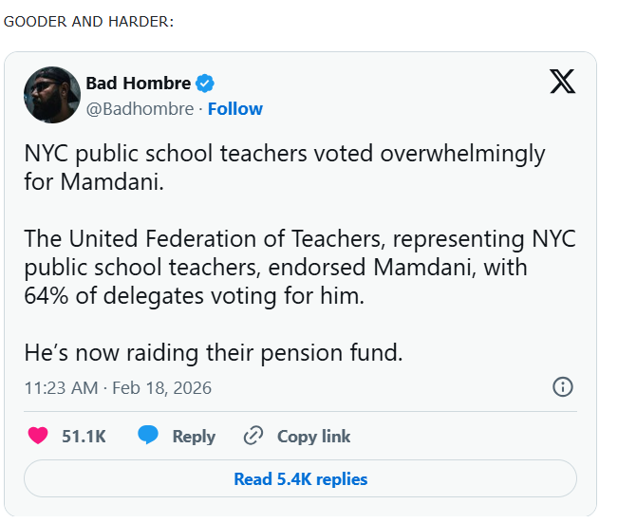Click the X logo in tweet corner
This screenshot has width=618, height=523.
tap(562, 83)
